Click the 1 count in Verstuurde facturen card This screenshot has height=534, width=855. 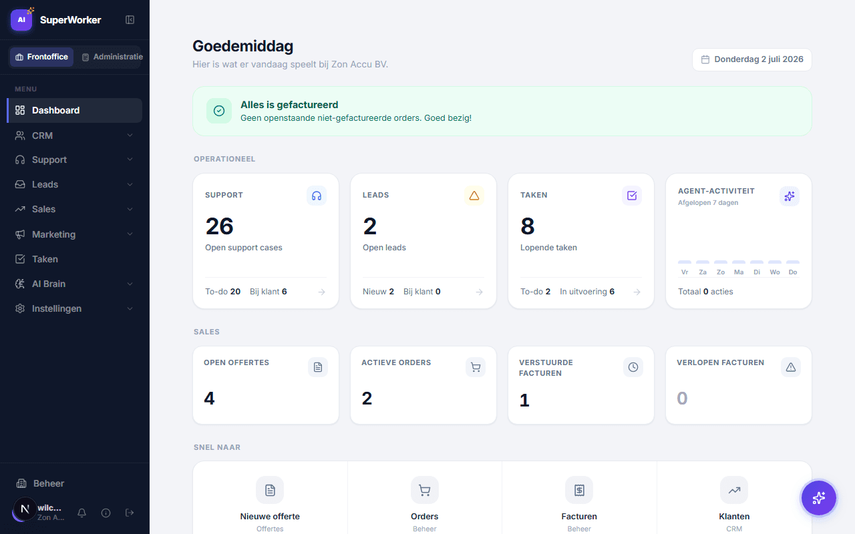(524, 400)
